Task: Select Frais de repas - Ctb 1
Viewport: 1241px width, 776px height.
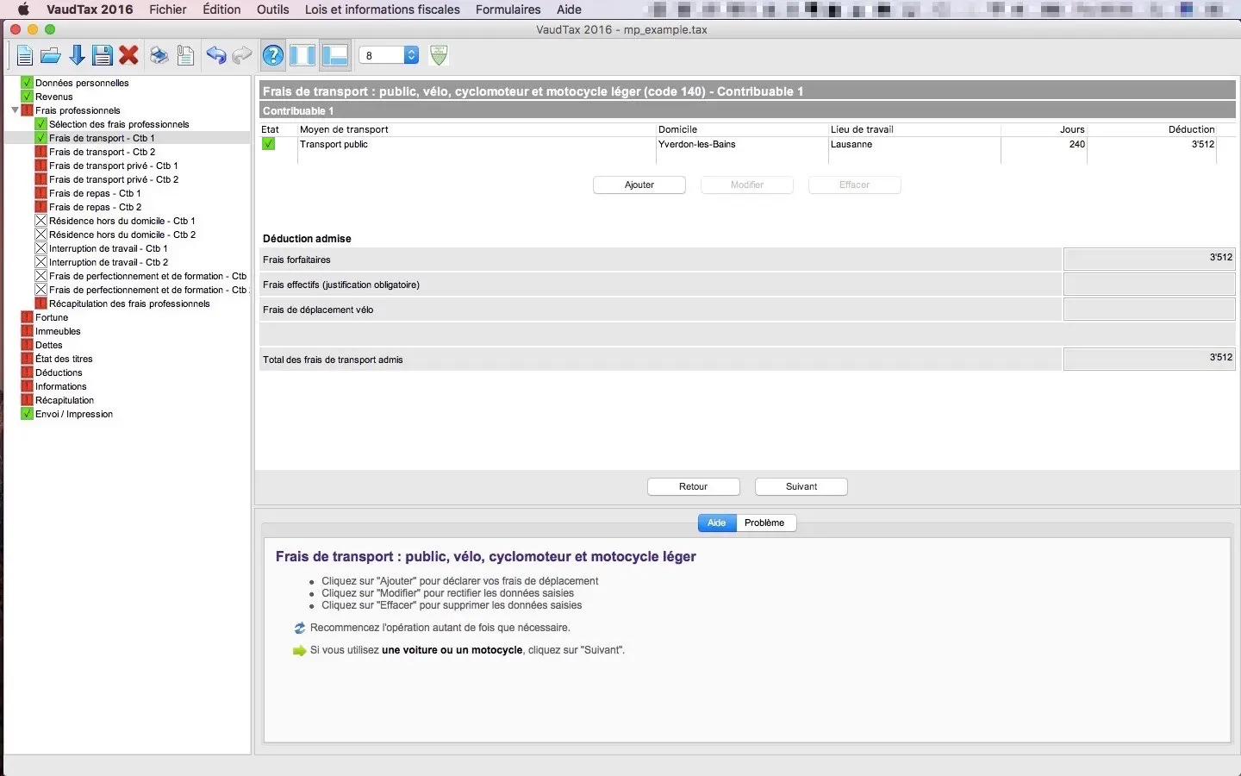Action: [95, 193]
